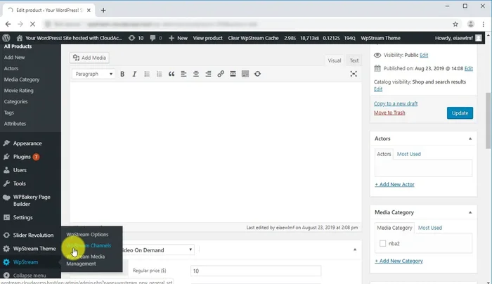Insert a blockquote in the editor
Screen dimensions: 492x284
coord(171,74)
